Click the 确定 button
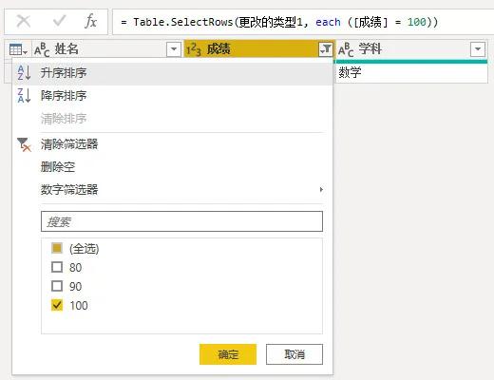494x380 pixels. coord(228,354)
